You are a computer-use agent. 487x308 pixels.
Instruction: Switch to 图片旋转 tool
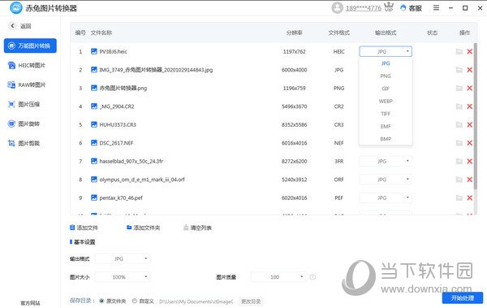point(24,124)
